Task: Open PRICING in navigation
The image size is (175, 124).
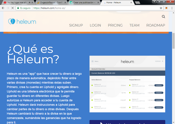Action: (x=115, y=25)
